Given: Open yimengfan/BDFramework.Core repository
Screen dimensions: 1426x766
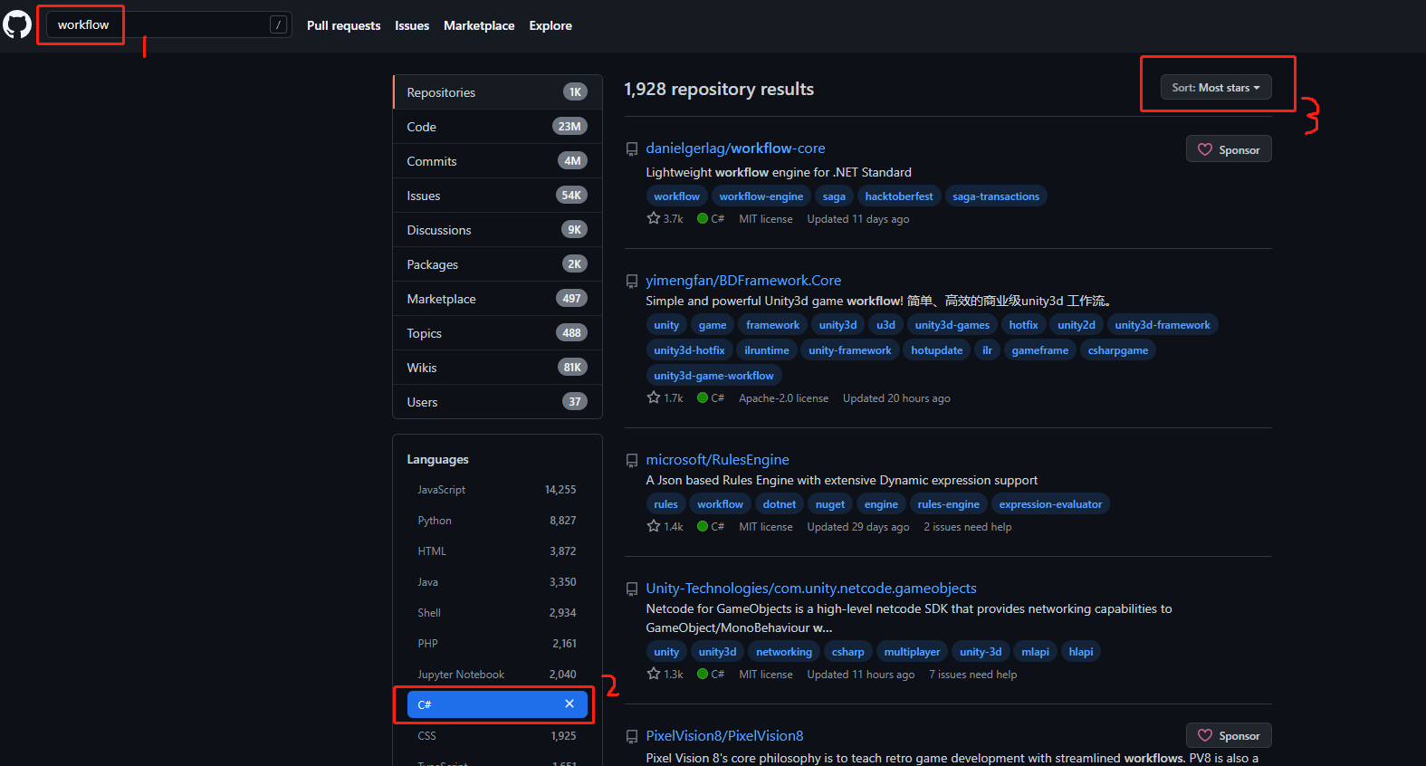Looking at the screenshot, I should pyautogui.click(x=743, y=281).
